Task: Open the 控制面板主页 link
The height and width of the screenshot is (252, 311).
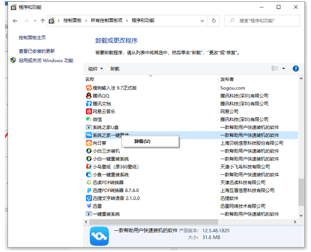Action: [32, 38]
